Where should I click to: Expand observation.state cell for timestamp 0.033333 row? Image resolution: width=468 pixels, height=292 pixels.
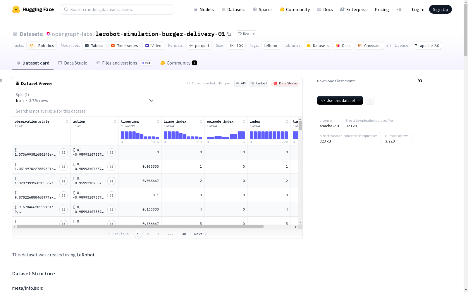(x=63, y=167)
